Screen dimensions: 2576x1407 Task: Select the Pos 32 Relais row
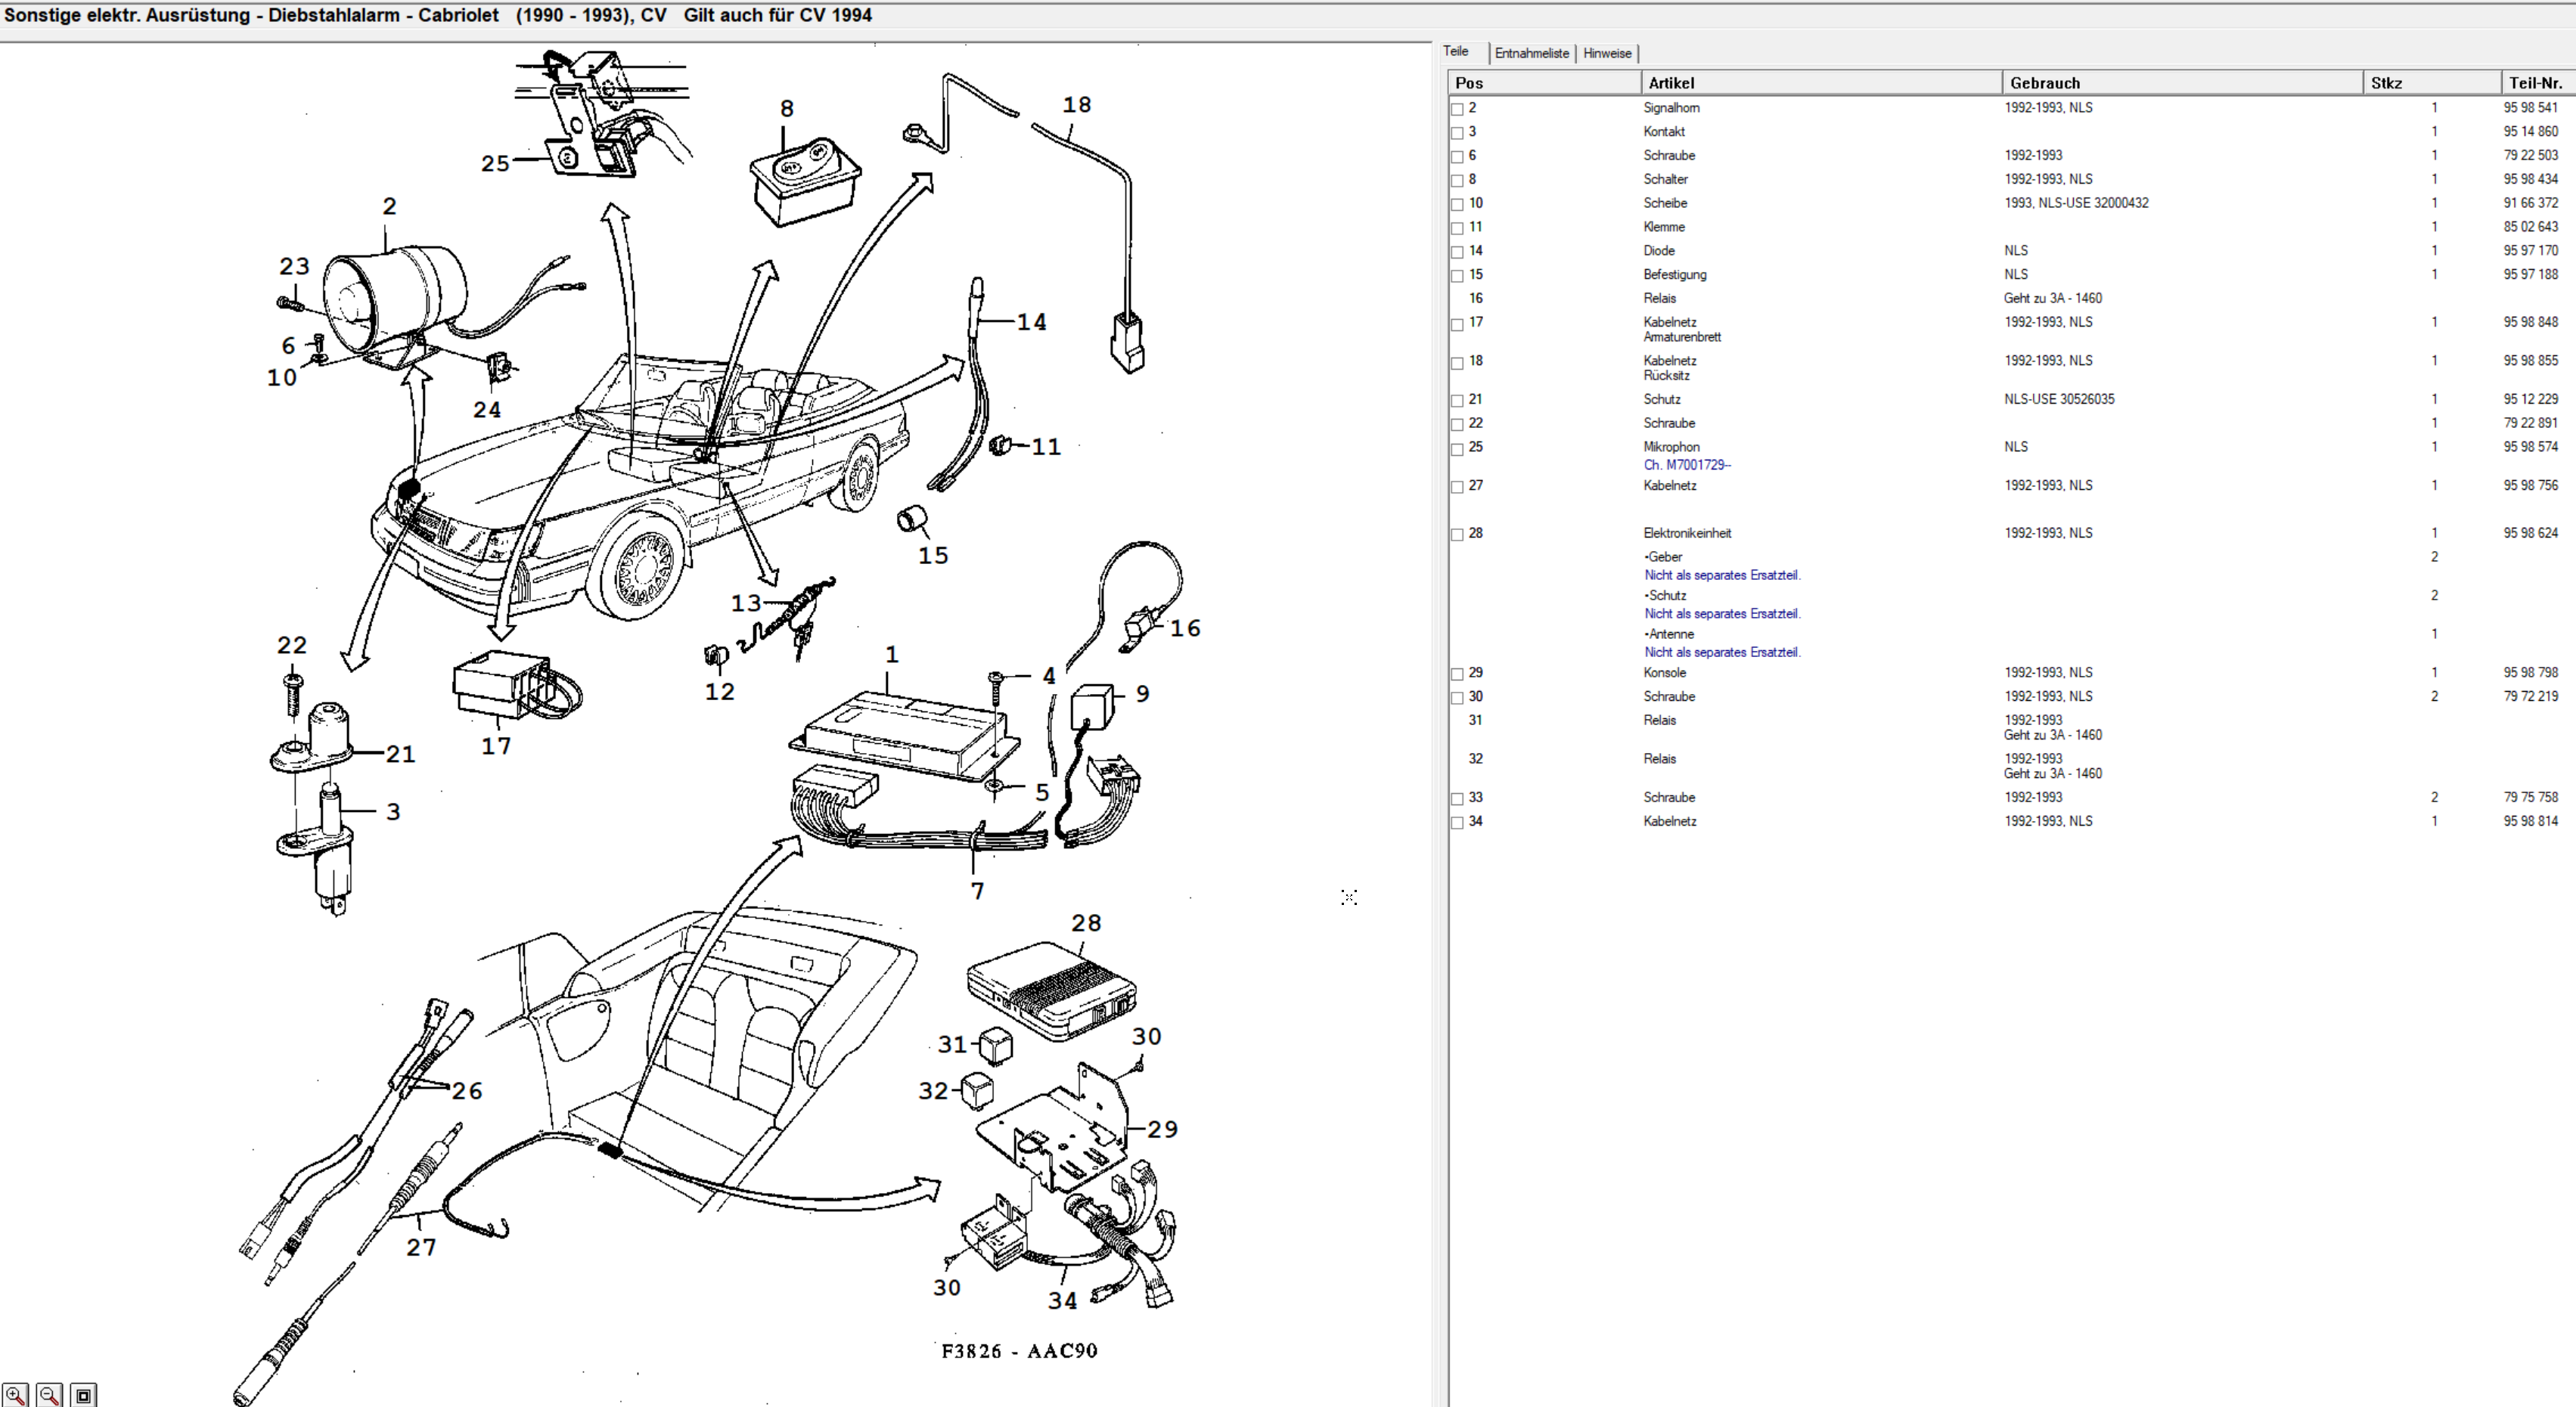(x=2010, y=766)
